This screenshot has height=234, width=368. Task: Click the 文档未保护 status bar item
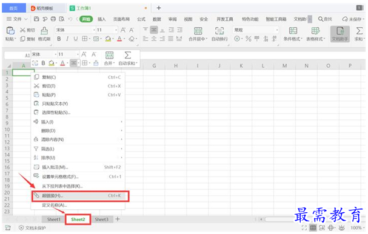click(32, 228)
